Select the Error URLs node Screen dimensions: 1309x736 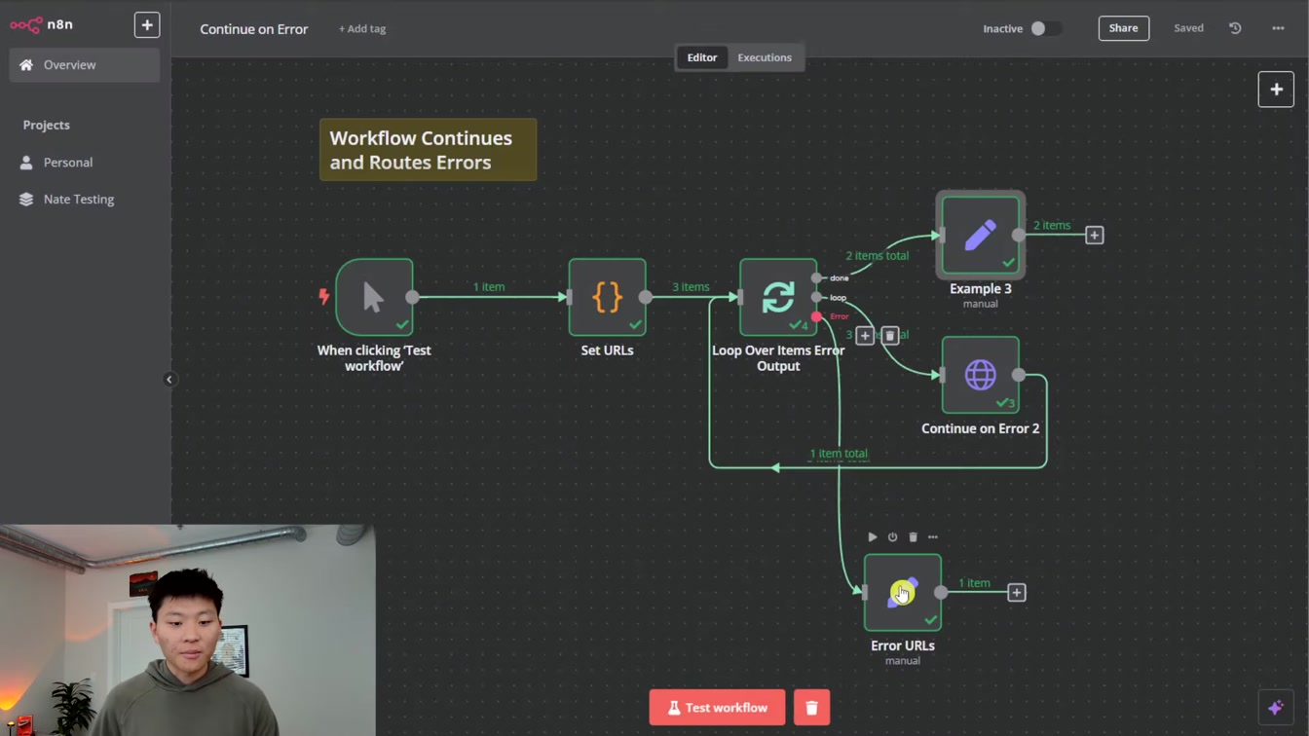pos(902,592)
